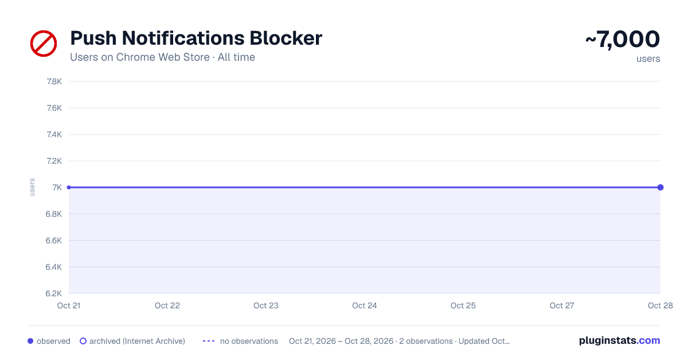The width and height of the screenshot is (688, 361).
Task: Click the 'observed' legend text
Action: pyautogui.click(x=53, y=341)
